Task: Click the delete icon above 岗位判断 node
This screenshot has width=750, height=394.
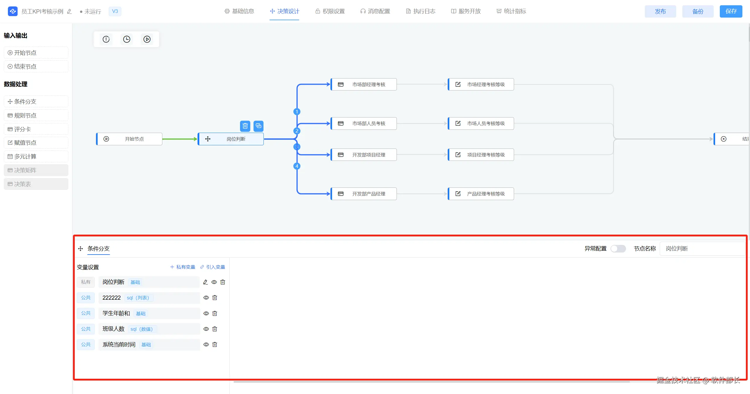Action: click(245, 126)
